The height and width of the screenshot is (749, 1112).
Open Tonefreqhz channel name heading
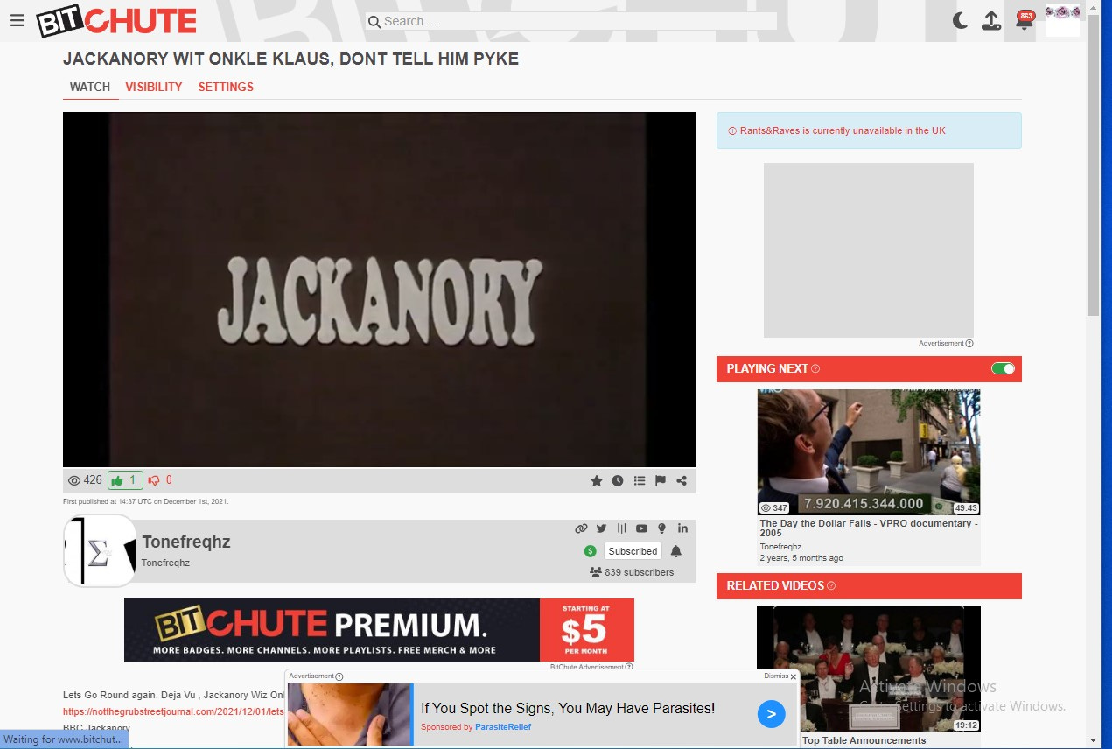pos(186,542)
